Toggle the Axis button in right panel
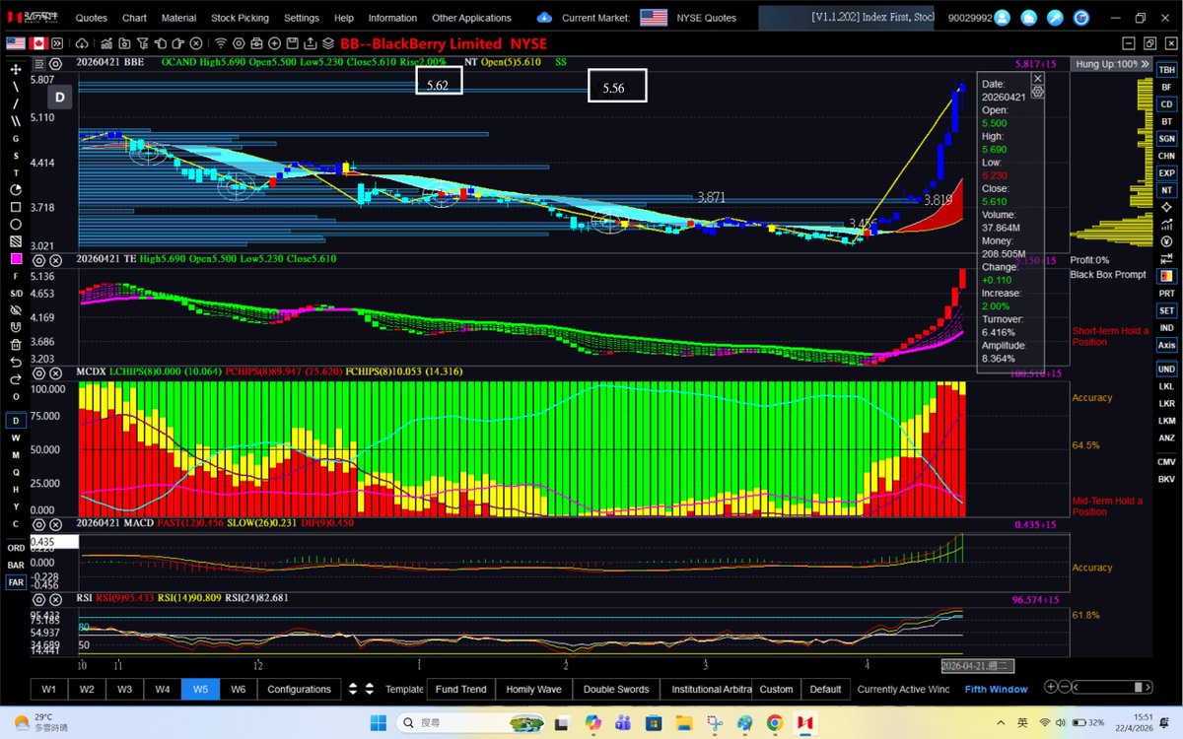The height and width of the screenshot is (739, 1183). (x=1166, y=345)
